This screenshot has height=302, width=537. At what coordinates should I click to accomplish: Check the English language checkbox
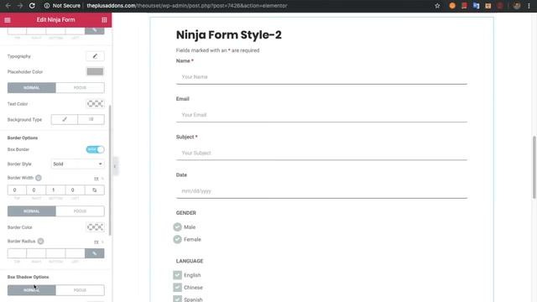[x=177, y=275]
